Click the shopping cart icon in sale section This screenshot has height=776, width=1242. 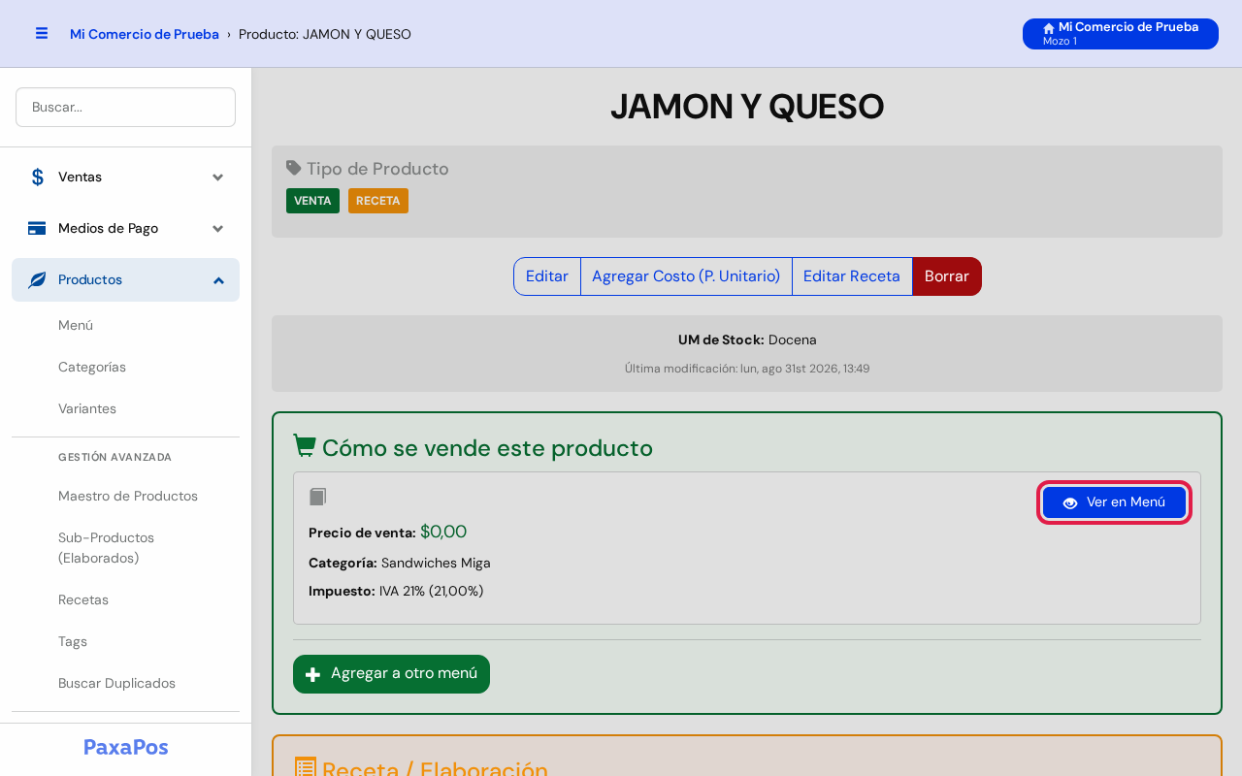[305, 446]
